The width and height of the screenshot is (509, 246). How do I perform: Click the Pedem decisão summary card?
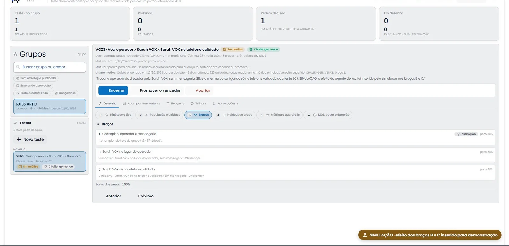tap(316, 24)
